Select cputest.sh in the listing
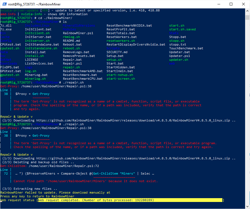Screen dimensions: 250x209 pyautogui.click(x=10, y=48)
